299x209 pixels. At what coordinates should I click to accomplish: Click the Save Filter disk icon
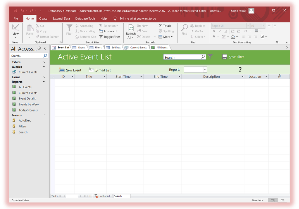[225, 57]
